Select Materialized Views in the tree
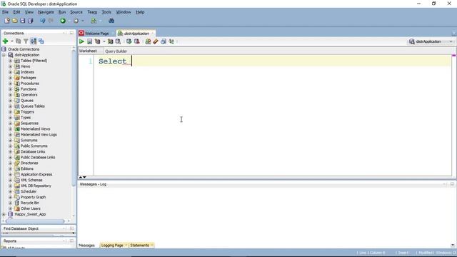 pyautogui.click(x=35, y=128)
